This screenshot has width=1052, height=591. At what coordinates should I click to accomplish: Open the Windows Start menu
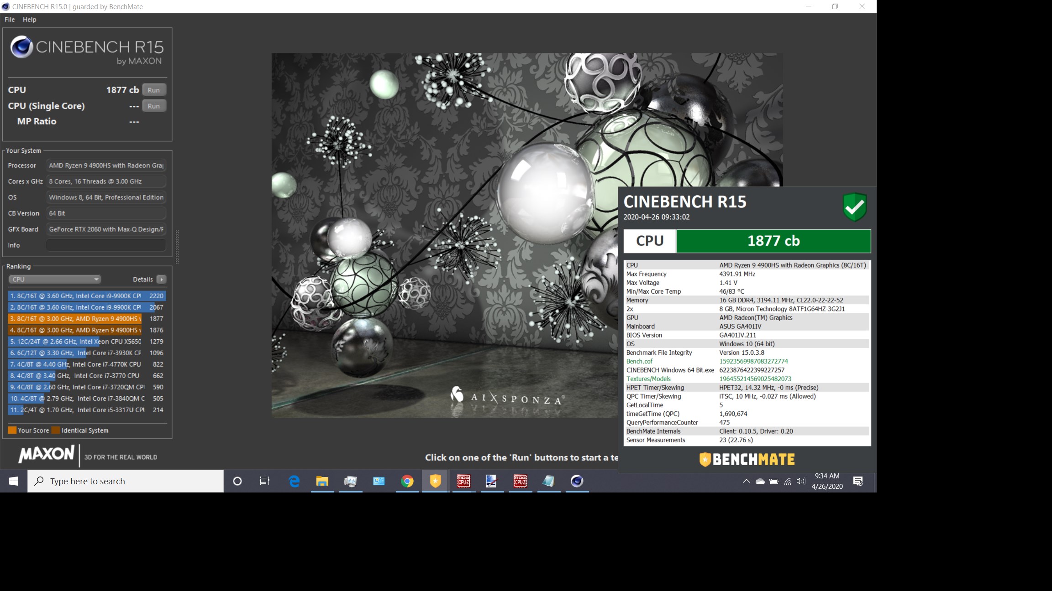[x=14, y=481]
